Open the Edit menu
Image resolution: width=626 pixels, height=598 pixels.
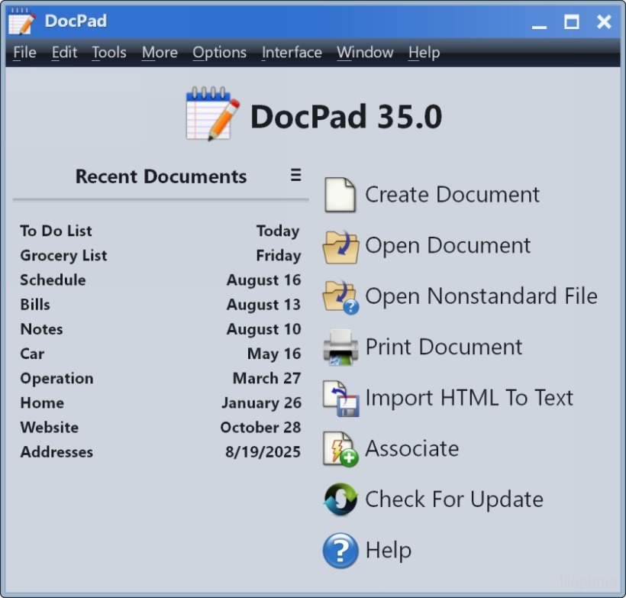[x=64, y=53]
